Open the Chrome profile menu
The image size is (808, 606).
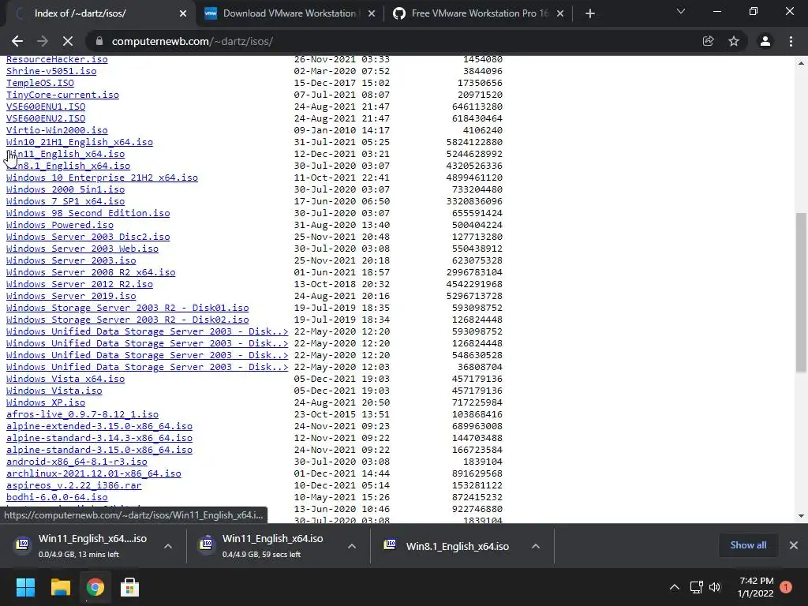765,41
